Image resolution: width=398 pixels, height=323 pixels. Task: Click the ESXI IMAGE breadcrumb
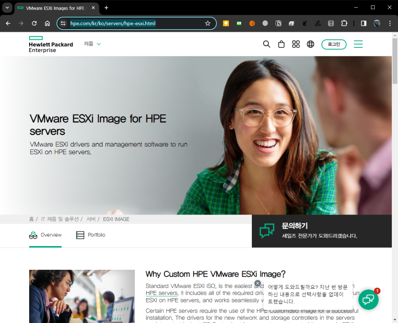point(116,219)
